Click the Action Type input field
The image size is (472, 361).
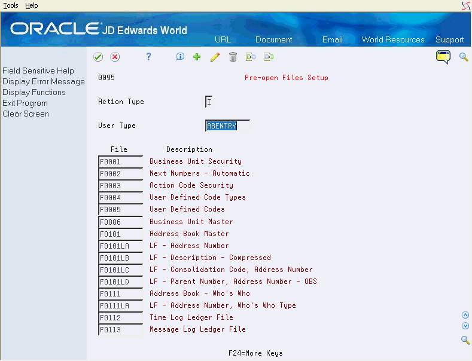(x=209, y=102)
